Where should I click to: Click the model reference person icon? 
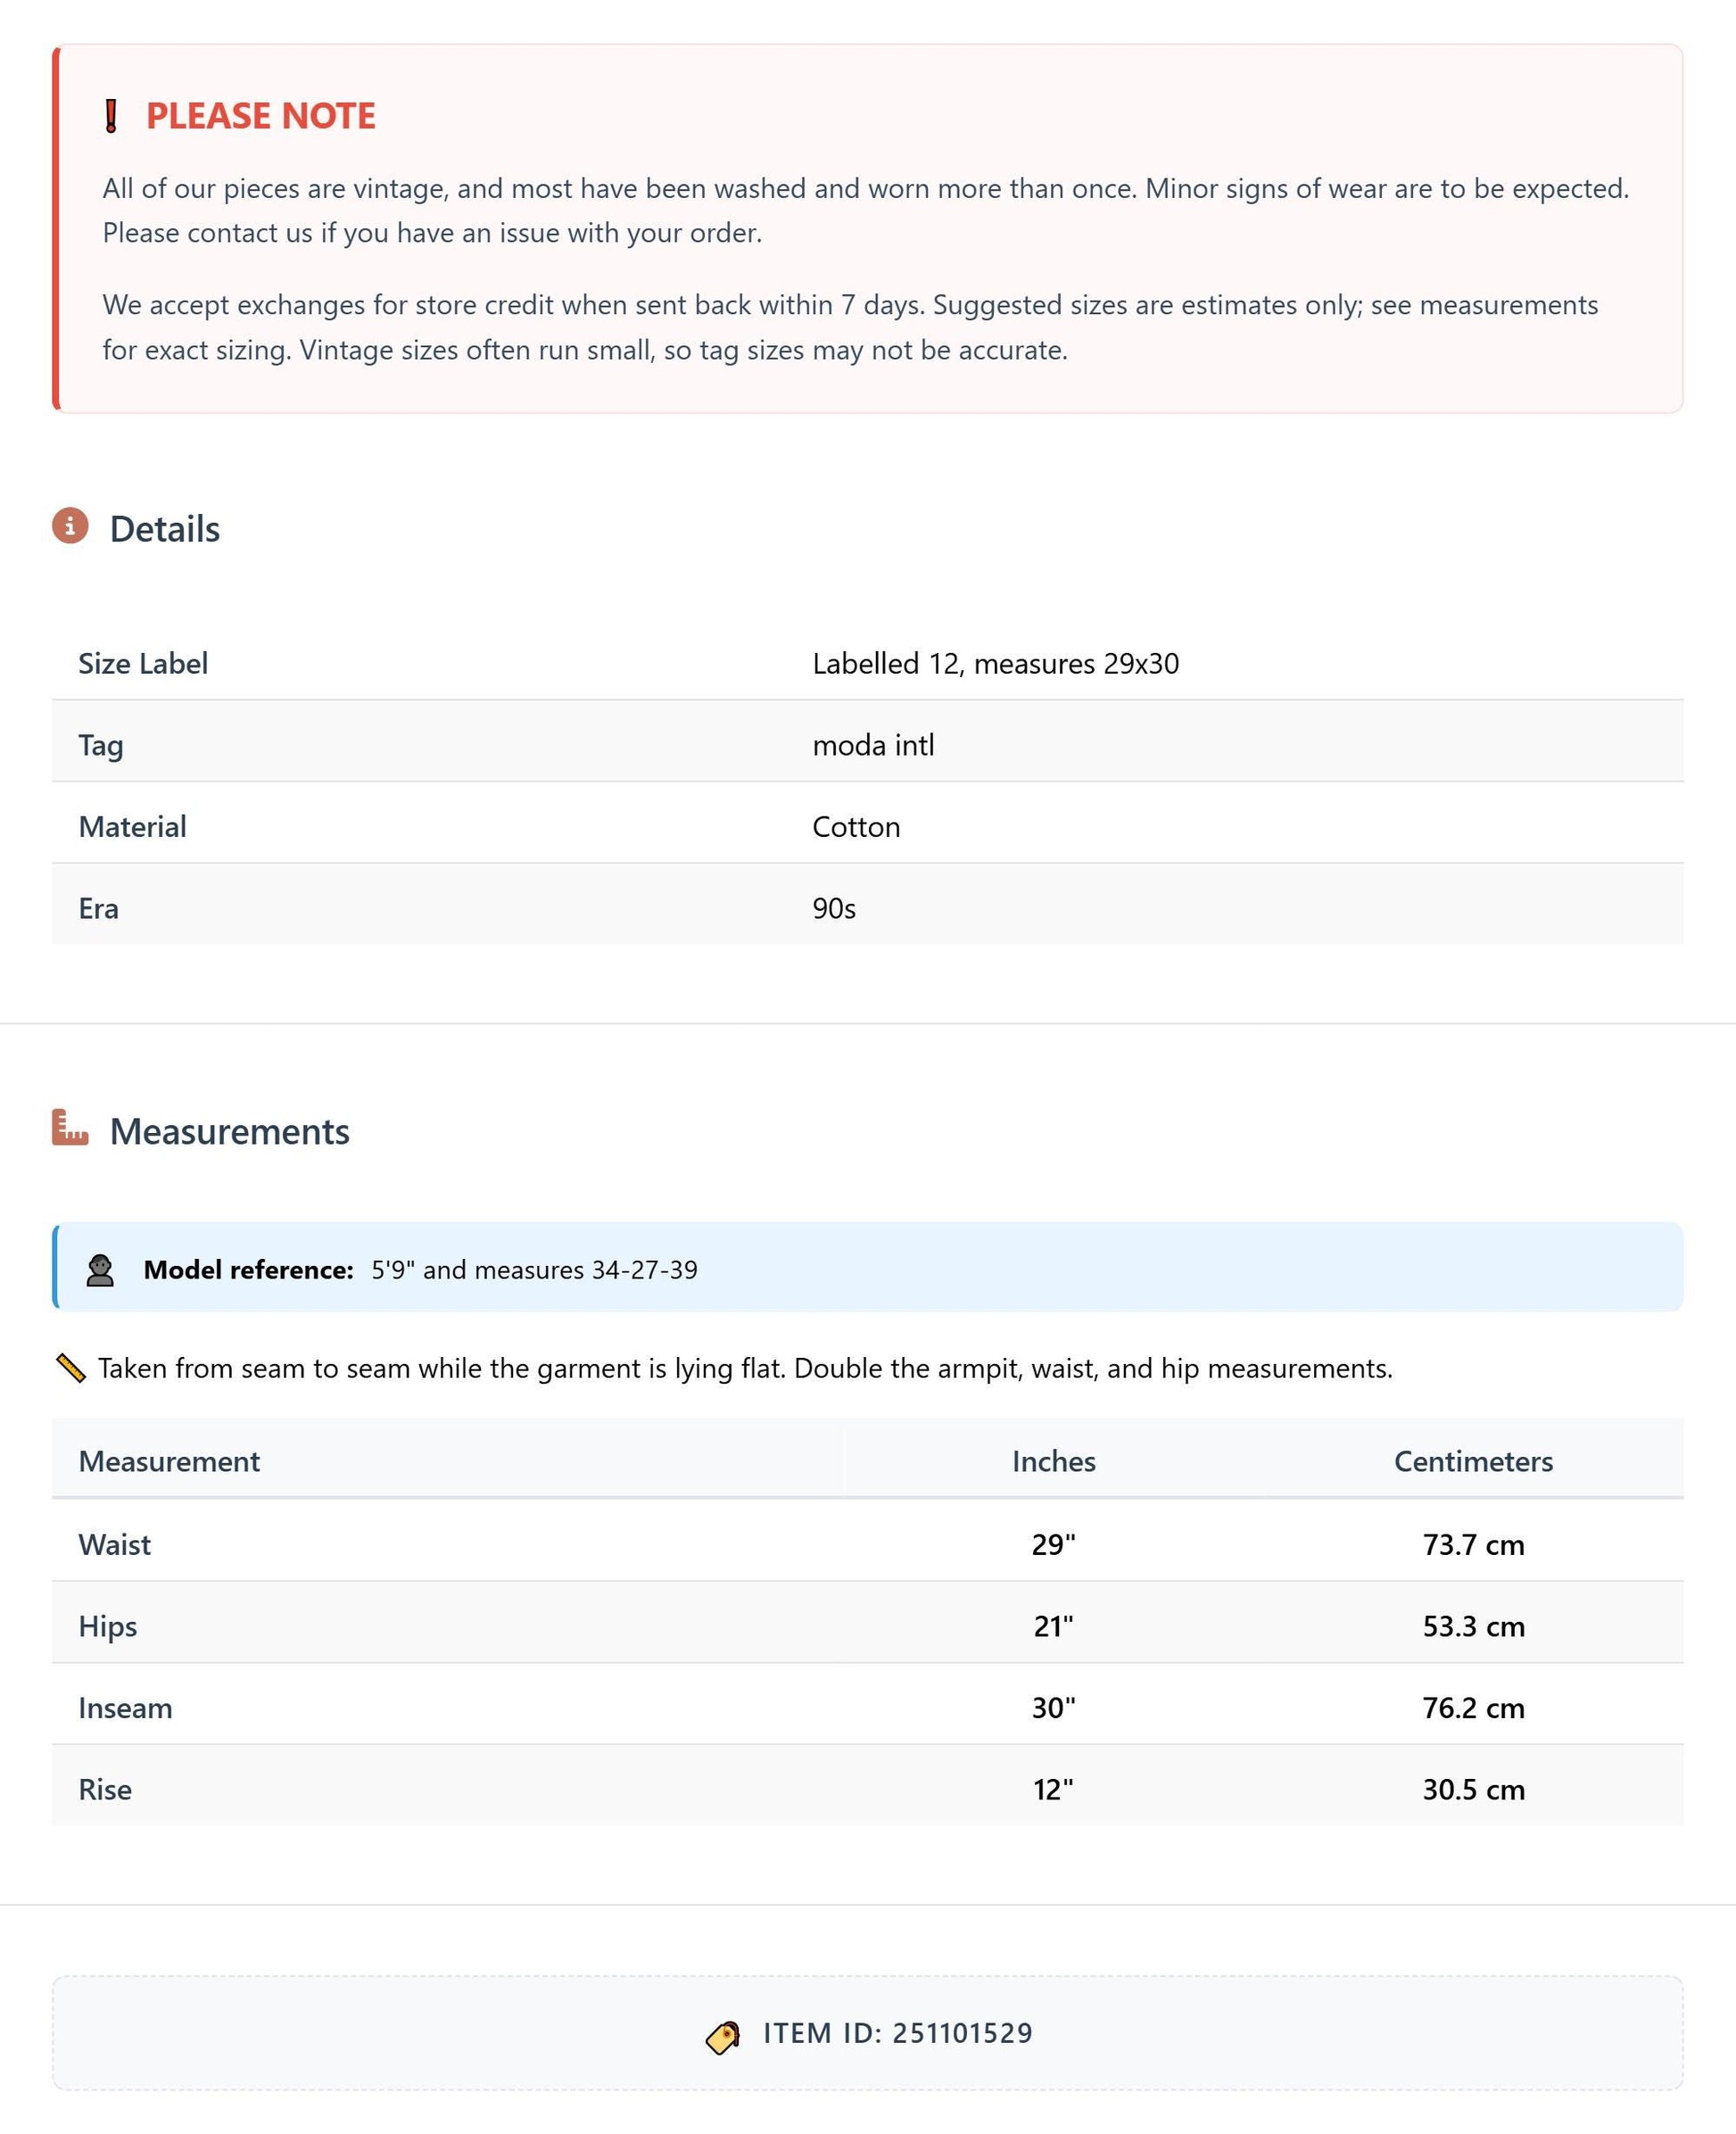[100, 1270]
